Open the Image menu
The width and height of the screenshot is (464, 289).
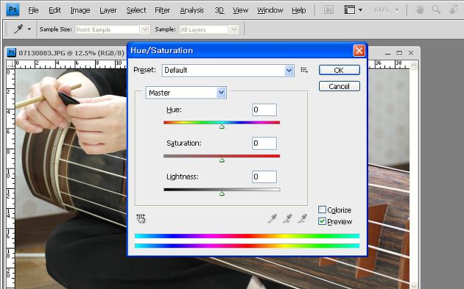point(80,10)
